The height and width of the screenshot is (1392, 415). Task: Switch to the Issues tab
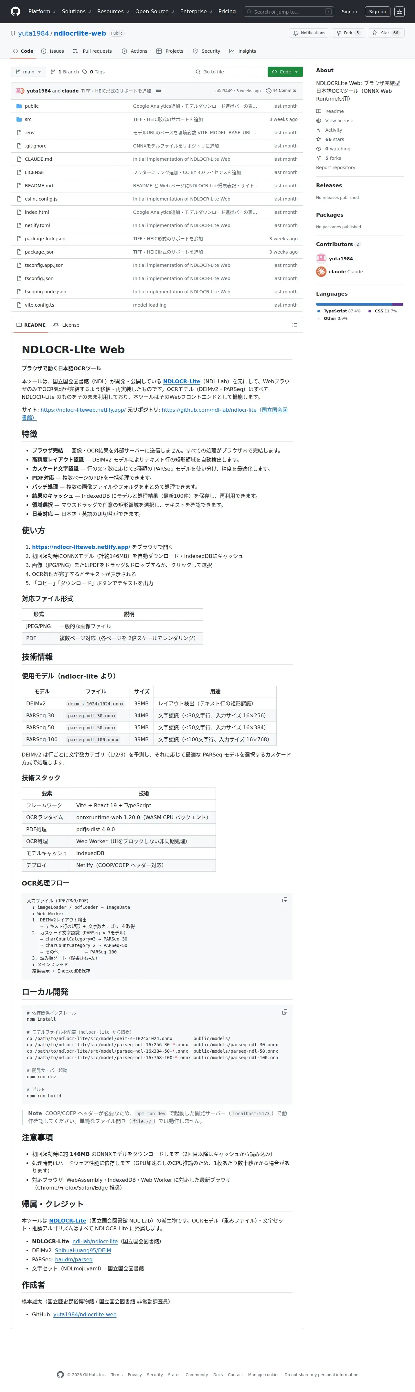coord(52,51)
